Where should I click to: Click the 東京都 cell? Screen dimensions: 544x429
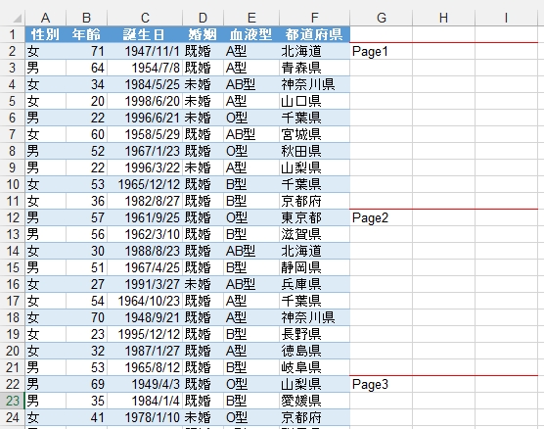click(x=315, y=217)
